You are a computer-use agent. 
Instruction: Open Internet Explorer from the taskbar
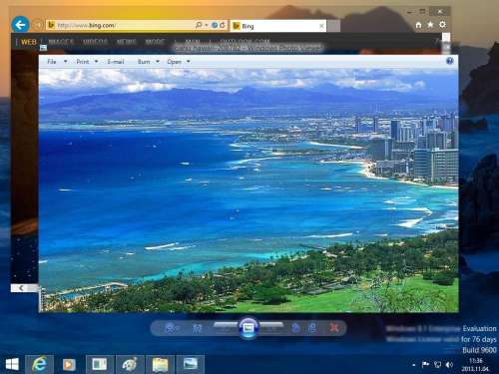click(x=40, y=364)
